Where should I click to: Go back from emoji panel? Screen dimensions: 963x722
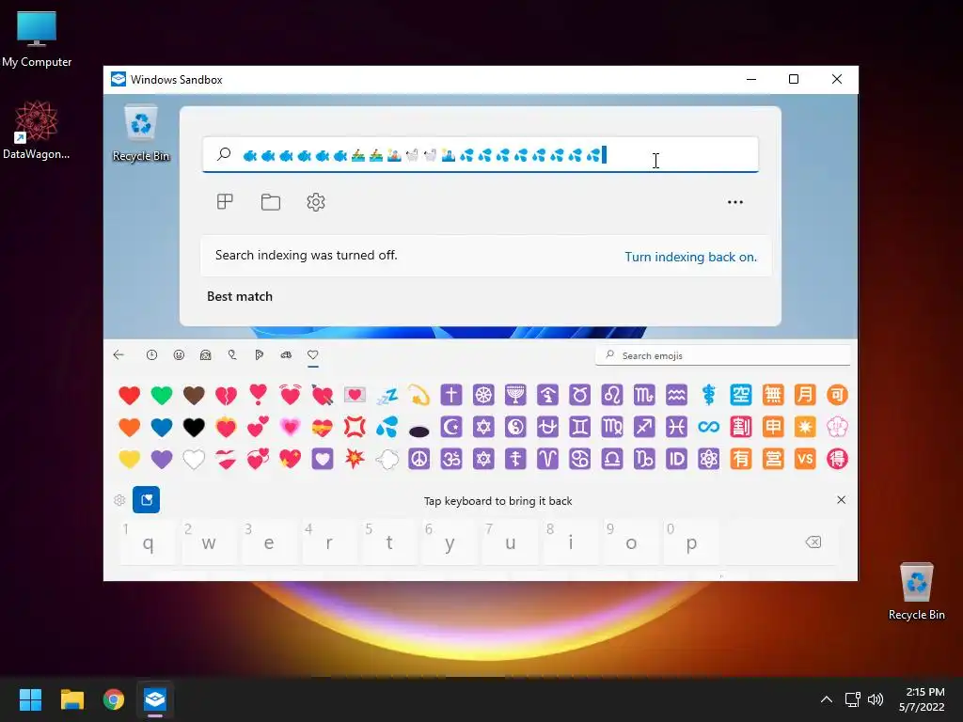point(118,354)
